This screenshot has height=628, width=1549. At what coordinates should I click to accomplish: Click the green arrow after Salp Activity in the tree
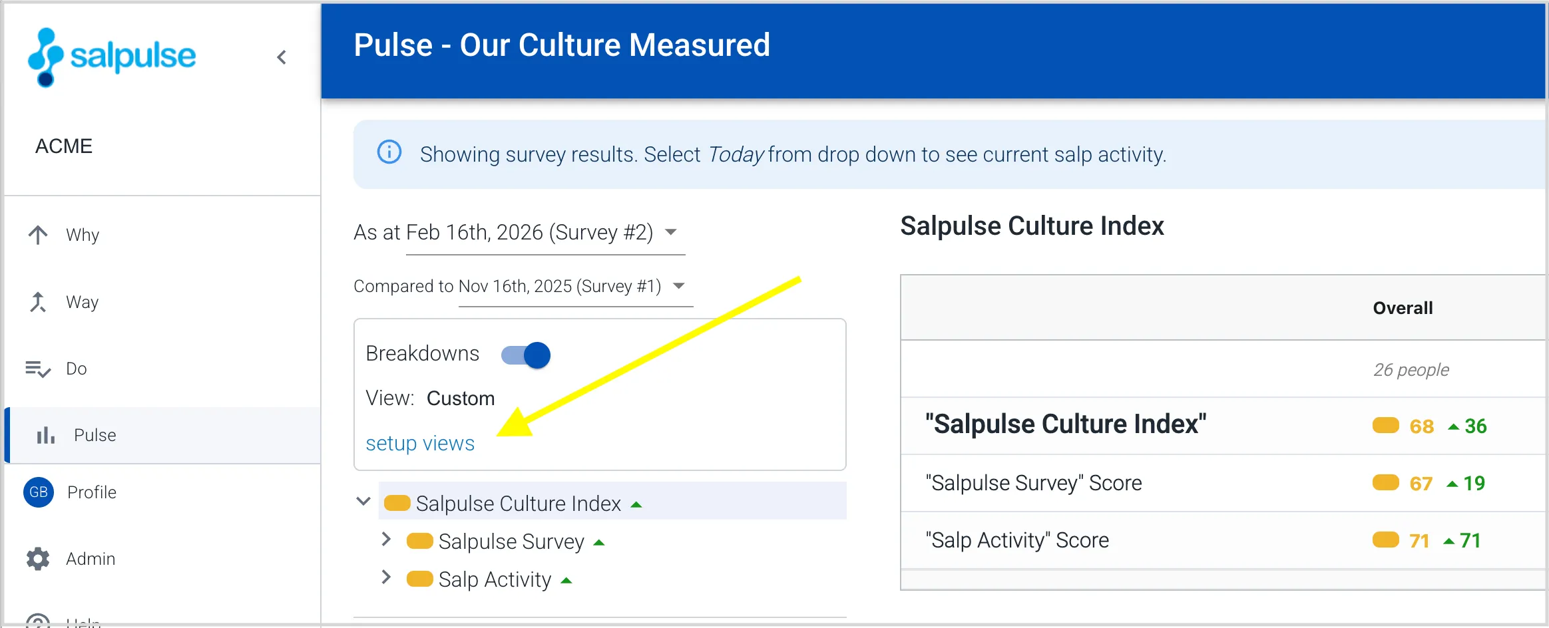(566, 581)
